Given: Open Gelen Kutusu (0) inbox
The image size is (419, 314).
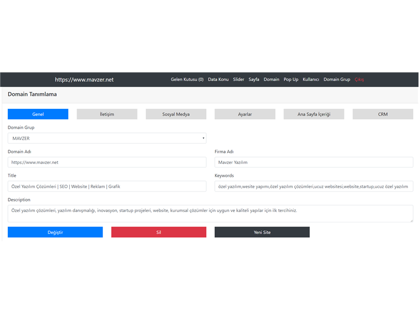Looking at the screenshot, I should point(187,80).
